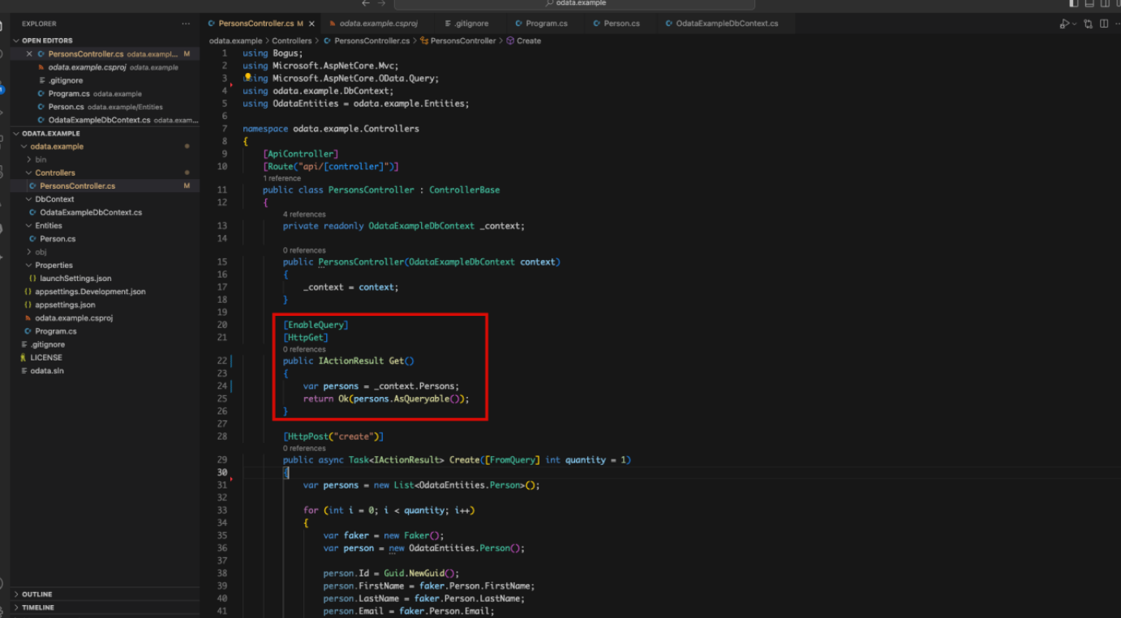This screenshot has height=618, width=1121.
Task: Click the Run and Debug play icon
Action: click(1063, 24)
